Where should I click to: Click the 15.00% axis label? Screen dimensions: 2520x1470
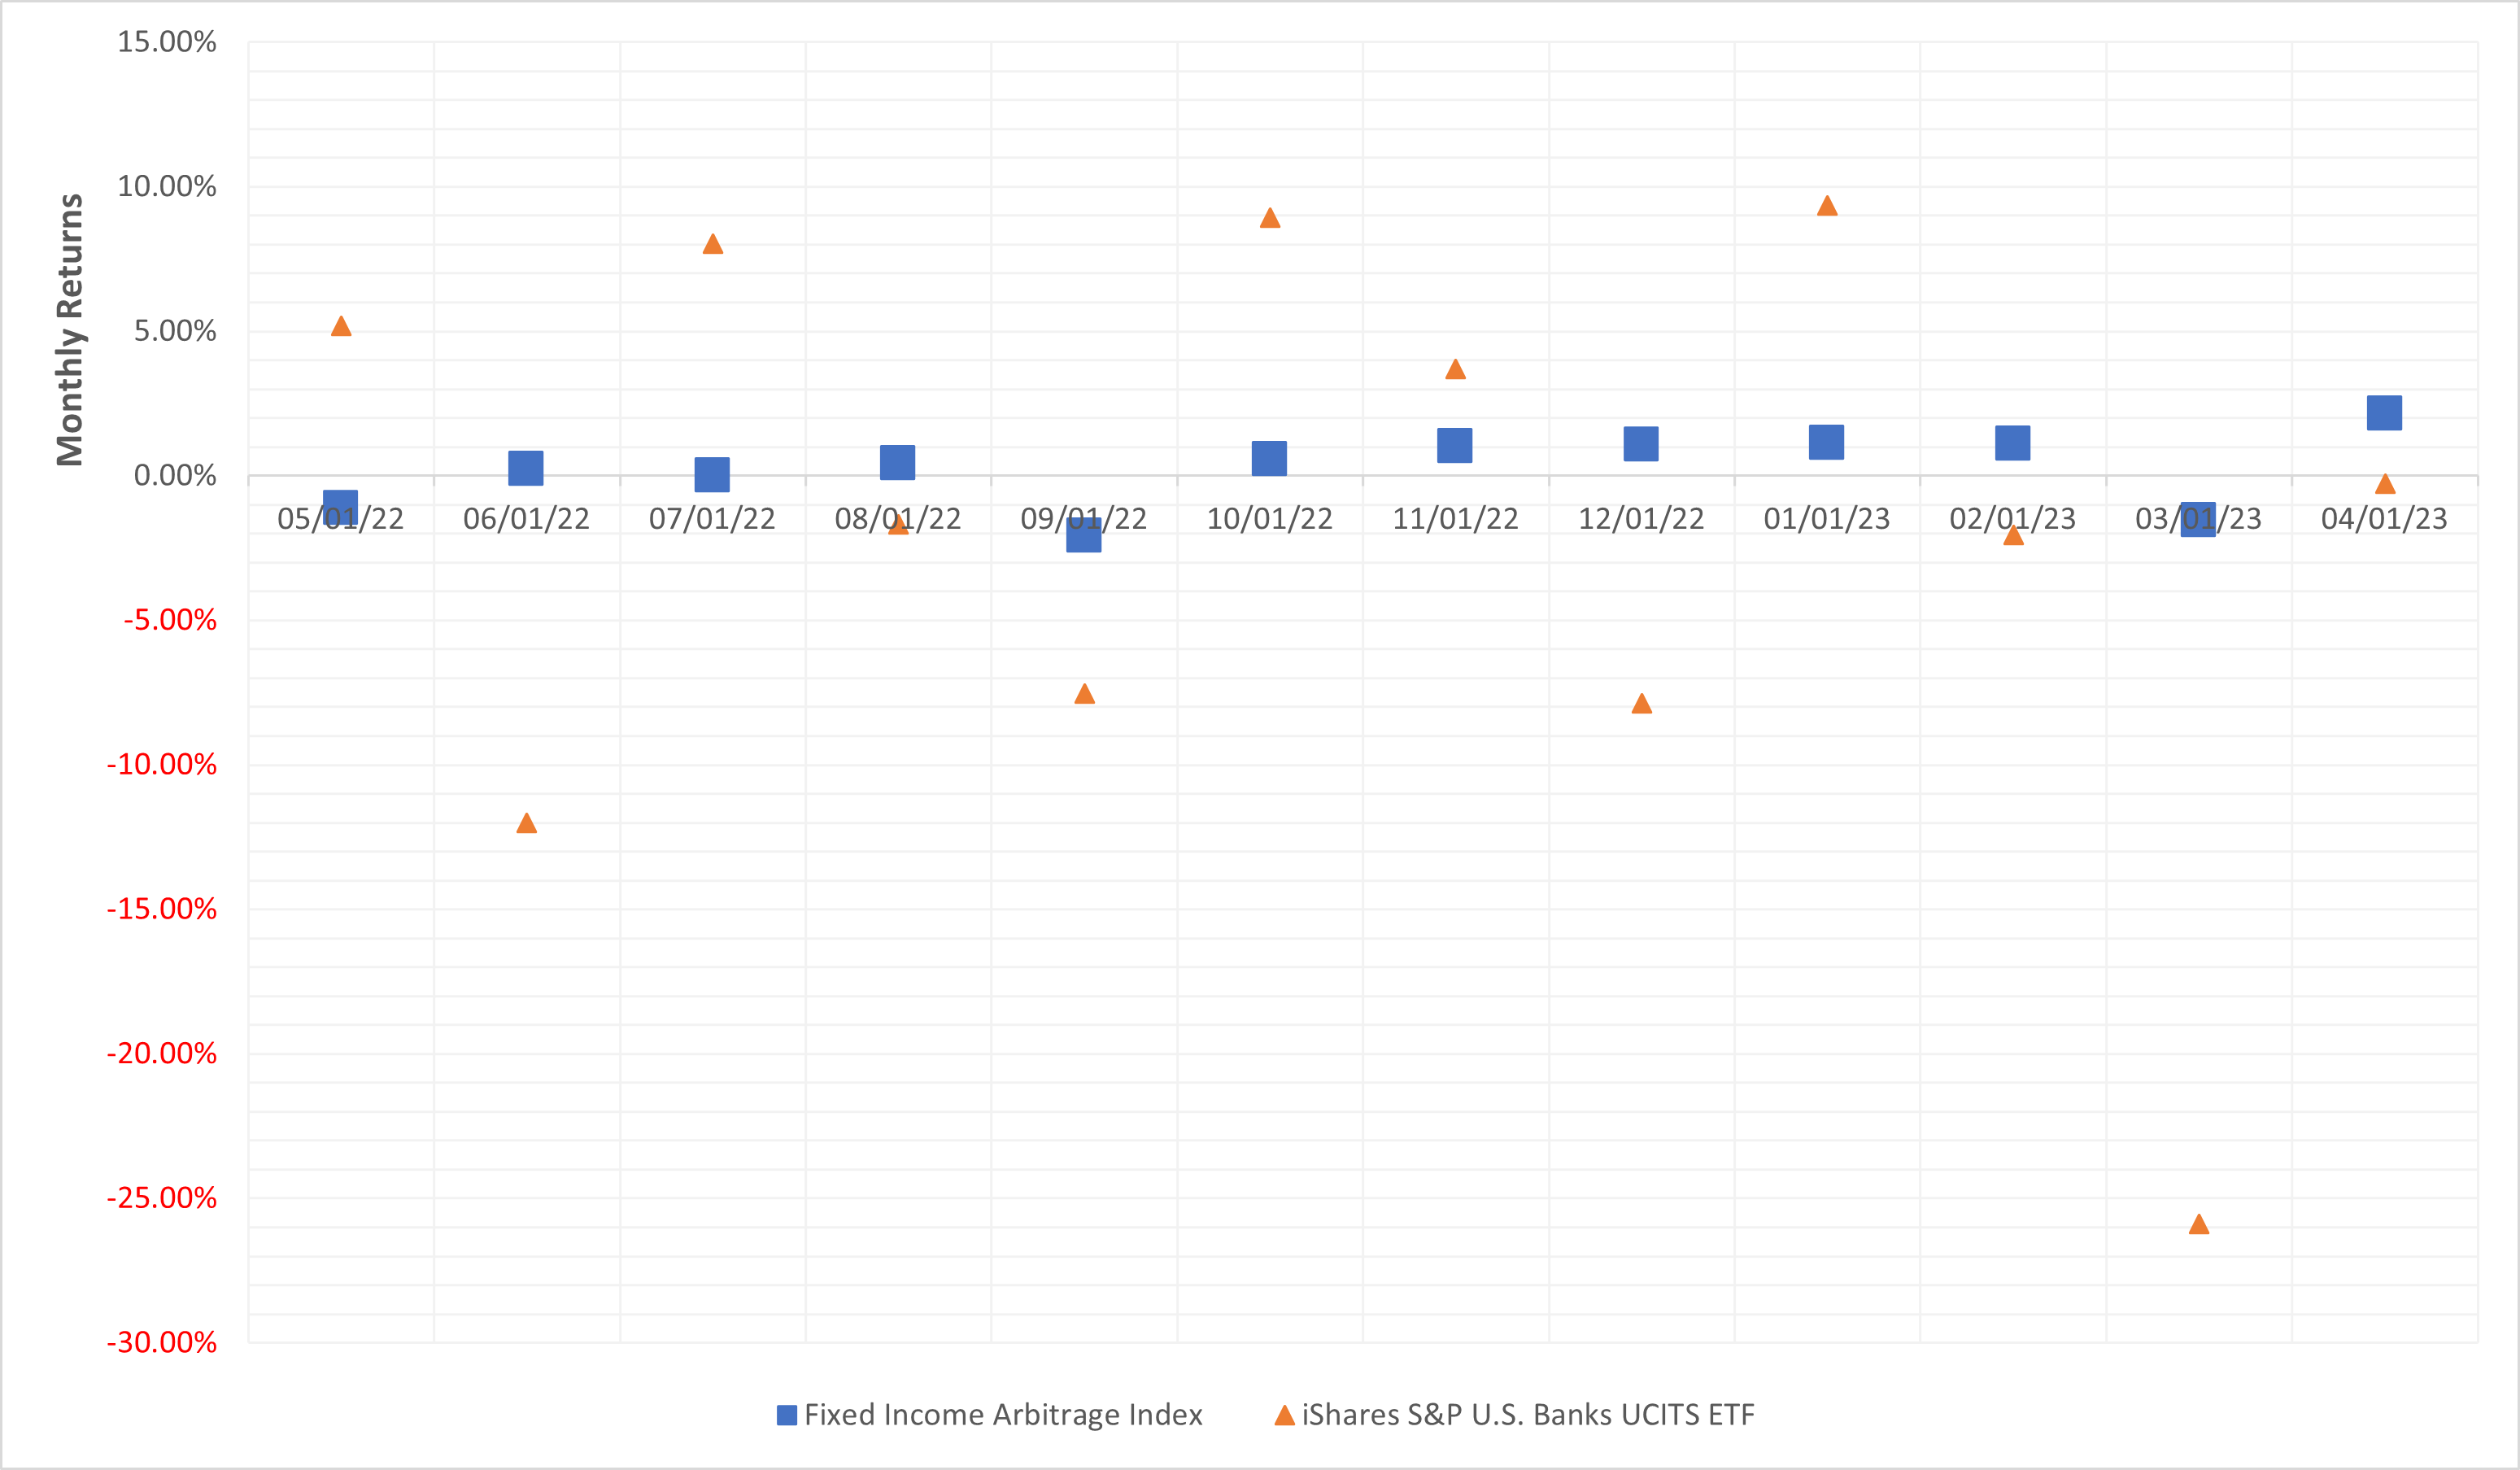[167, 42]
